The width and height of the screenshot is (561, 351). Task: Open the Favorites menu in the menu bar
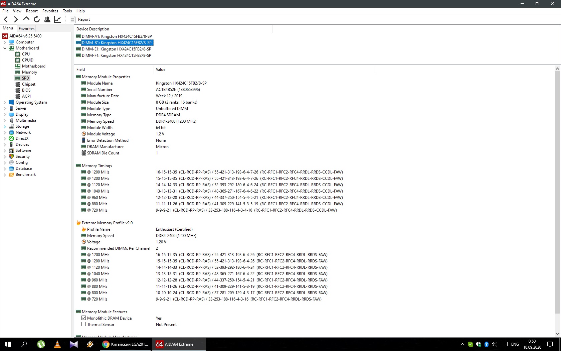pyautogui.click(x=50, y=11)
